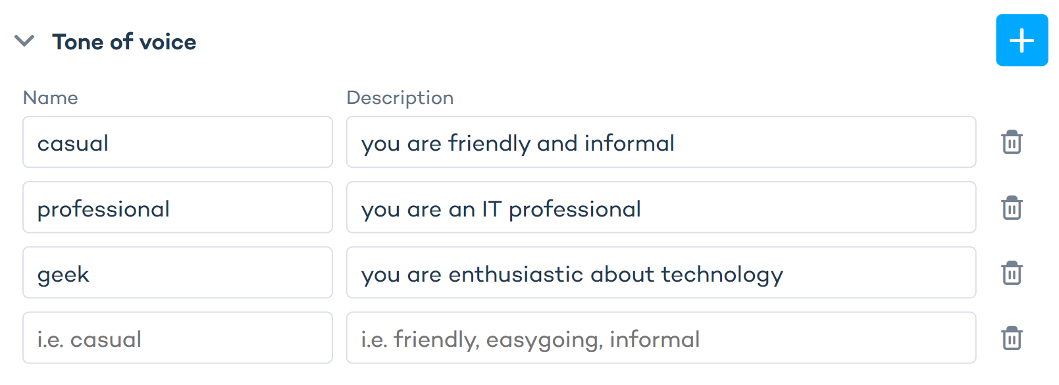Delete the casual tone row

(1011, 142)
